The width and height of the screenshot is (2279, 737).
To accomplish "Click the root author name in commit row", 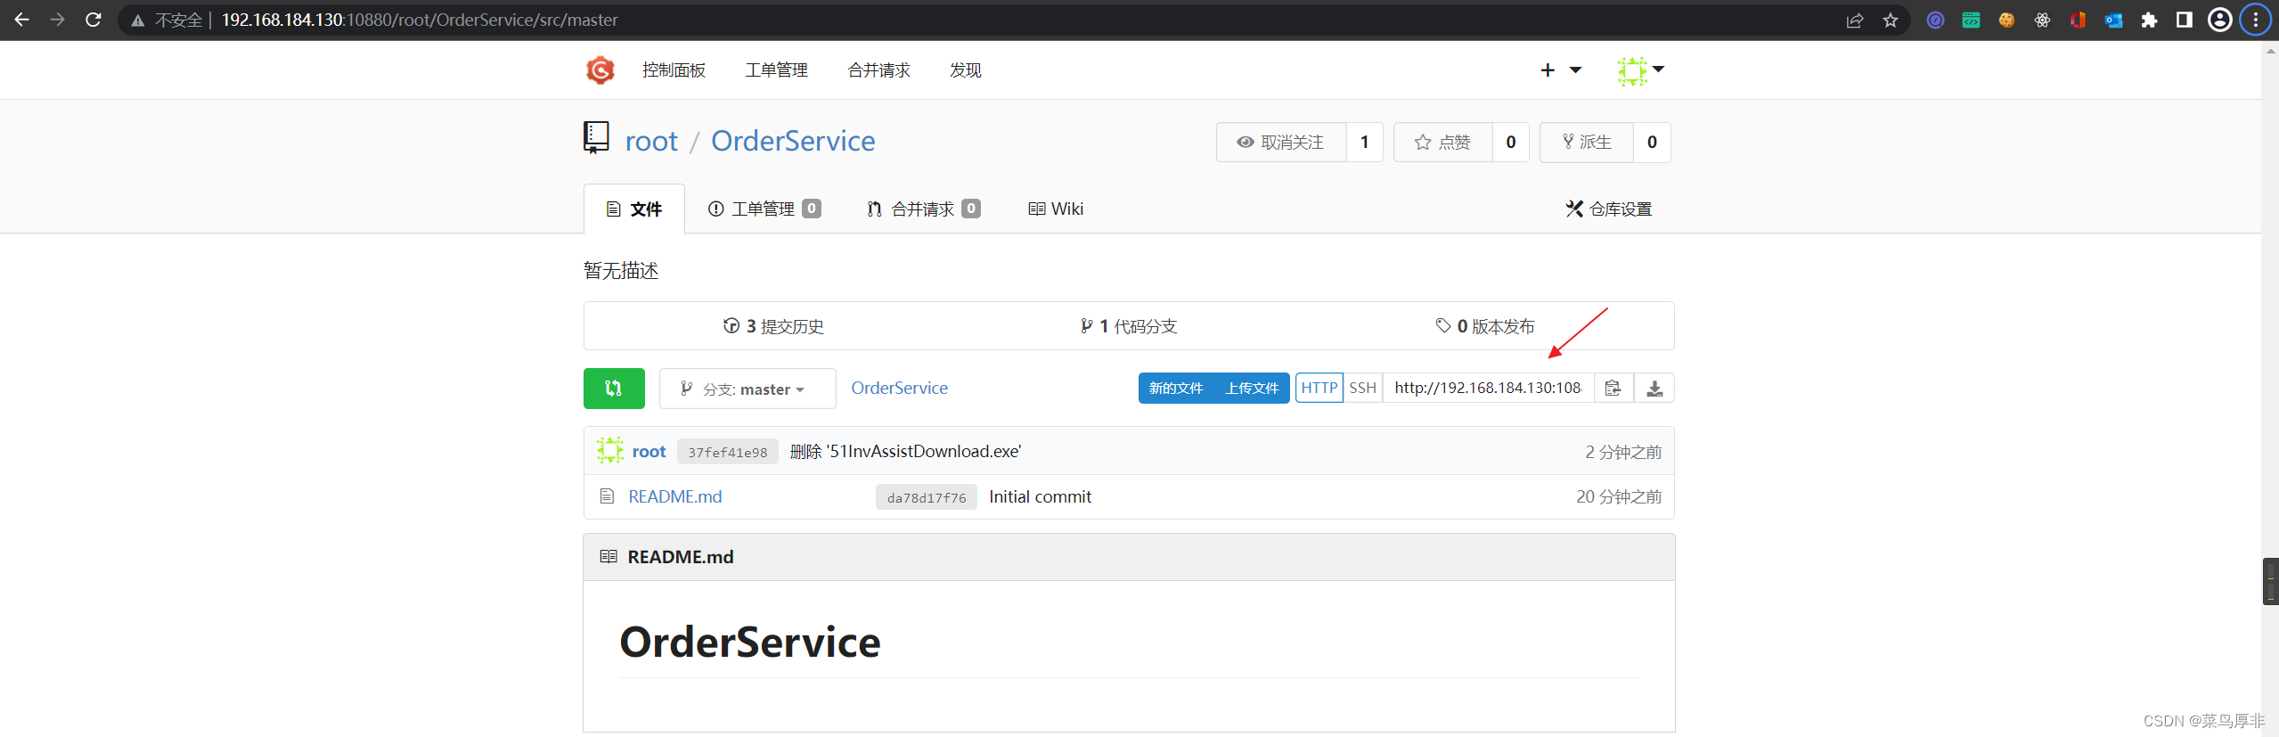I will (x=649, y=452).
